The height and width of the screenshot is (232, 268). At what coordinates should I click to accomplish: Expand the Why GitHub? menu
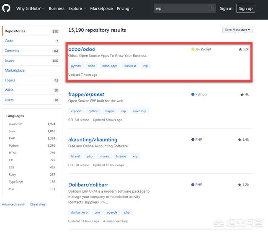click(x=30, y=8)
